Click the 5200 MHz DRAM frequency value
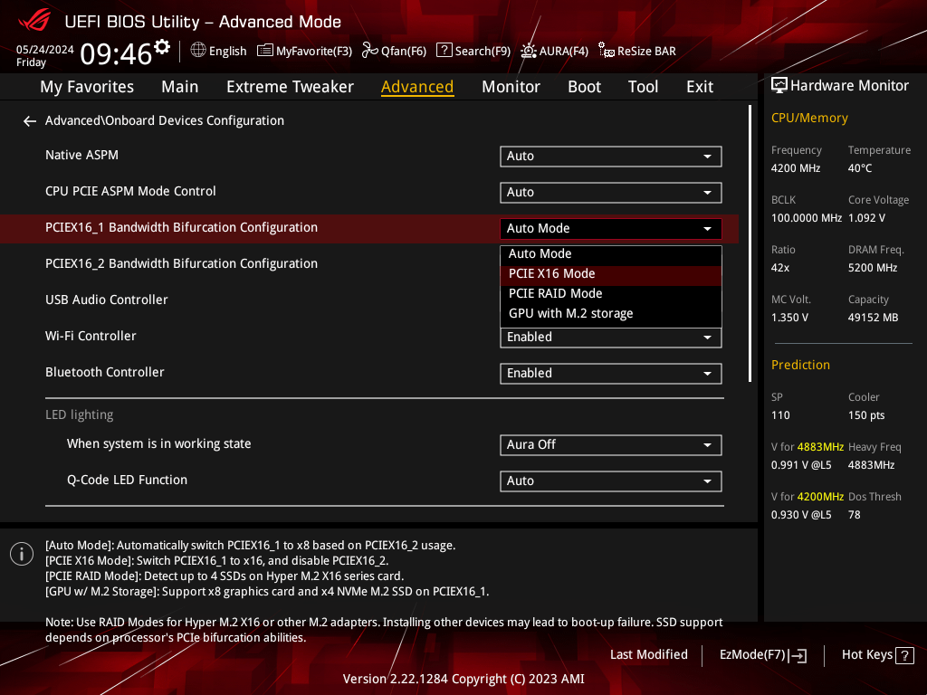 tap(873, 268)
